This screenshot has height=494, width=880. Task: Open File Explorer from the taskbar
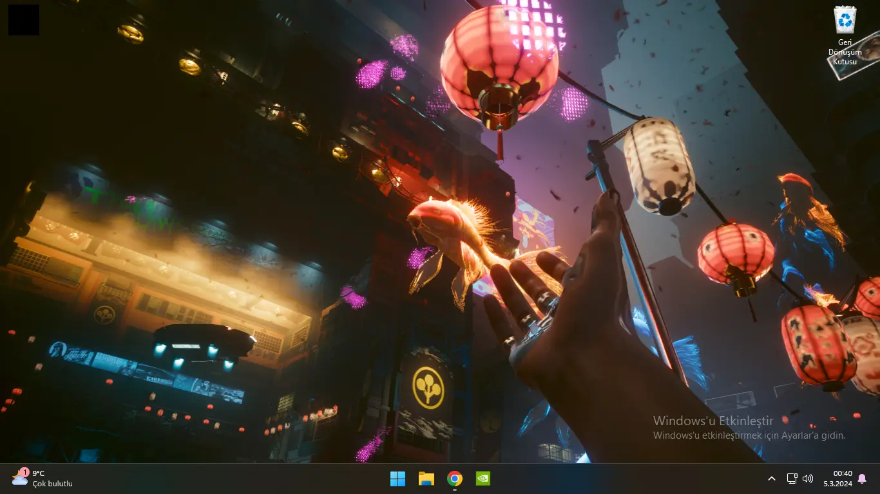426,479
